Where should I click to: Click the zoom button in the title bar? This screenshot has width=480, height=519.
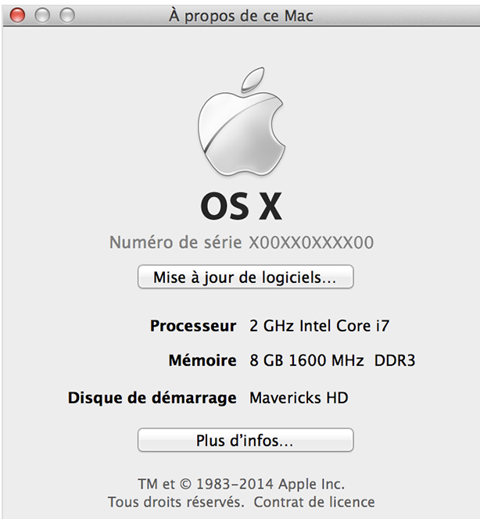pyautogui.click(x=67, y=15)
